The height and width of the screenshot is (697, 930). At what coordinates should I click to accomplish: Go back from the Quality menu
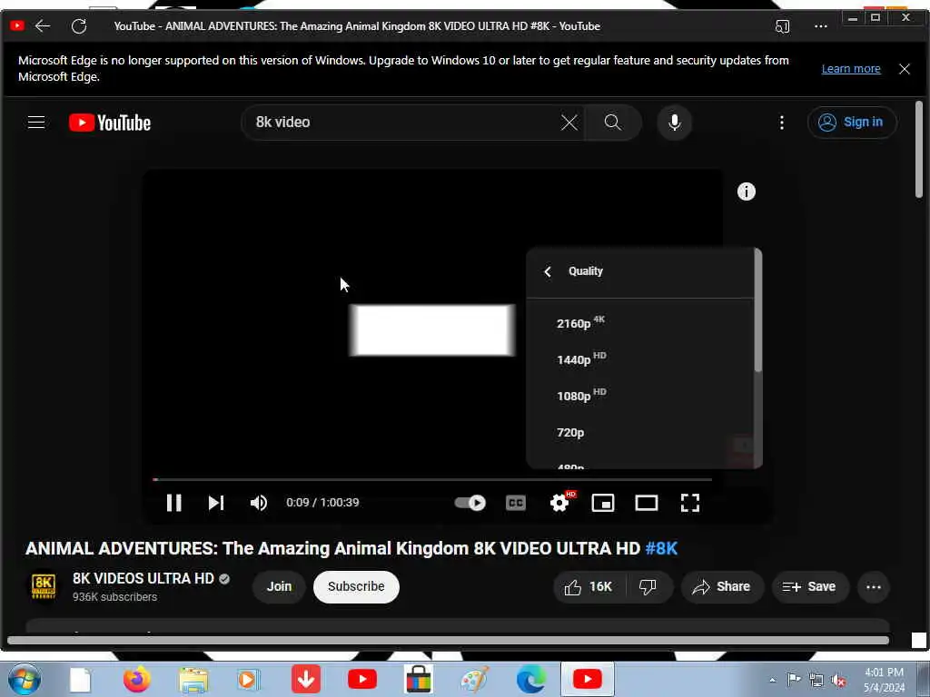coord(548,271)
